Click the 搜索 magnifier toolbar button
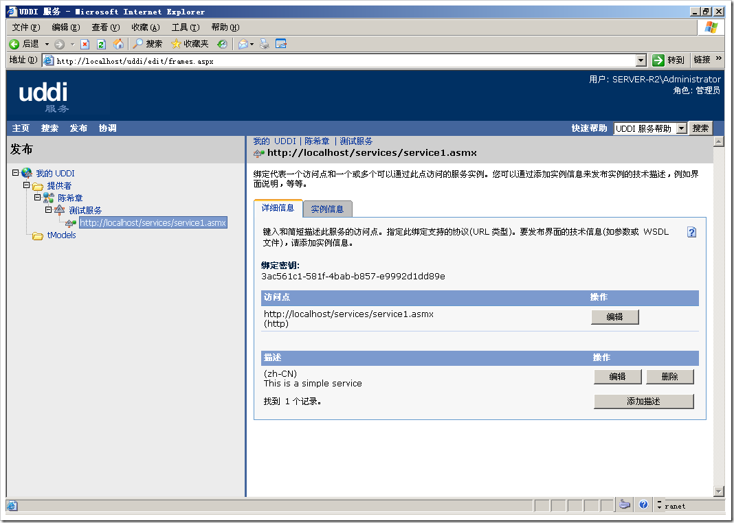 pyautogui.click(x=147, y=44)
